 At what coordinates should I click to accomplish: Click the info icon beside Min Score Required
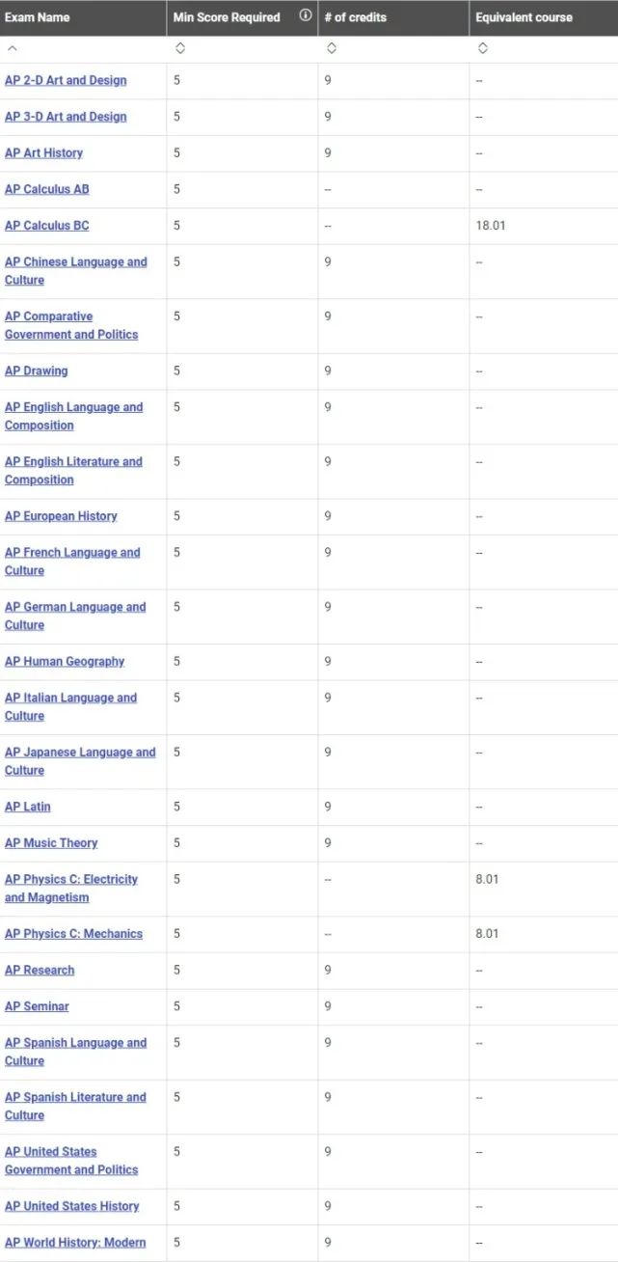click(x=306, y=15)
